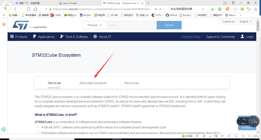This screenshot has width=261, height=140.
Task: Open the Products grid menu icon
Action: pos(12,36)
